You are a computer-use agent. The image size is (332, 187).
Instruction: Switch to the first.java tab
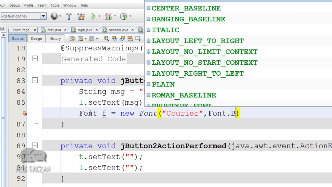[54, 30]
